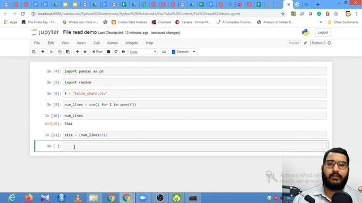Open File Explorer from taskbar
The height and width of the screenshot is (203, 362).
click(x=94, y=198)
